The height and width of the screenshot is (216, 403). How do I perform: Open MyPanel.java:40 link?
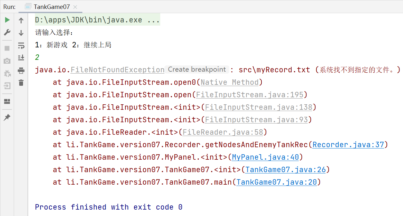coord(265,157)
